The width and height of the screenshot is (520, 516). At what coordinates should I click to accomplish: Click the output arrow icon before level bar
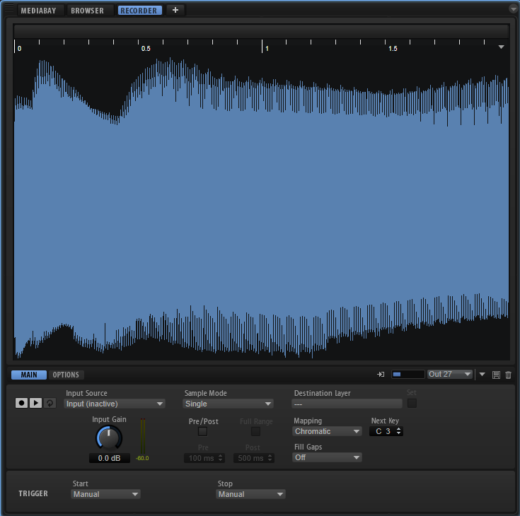point(381,375)
